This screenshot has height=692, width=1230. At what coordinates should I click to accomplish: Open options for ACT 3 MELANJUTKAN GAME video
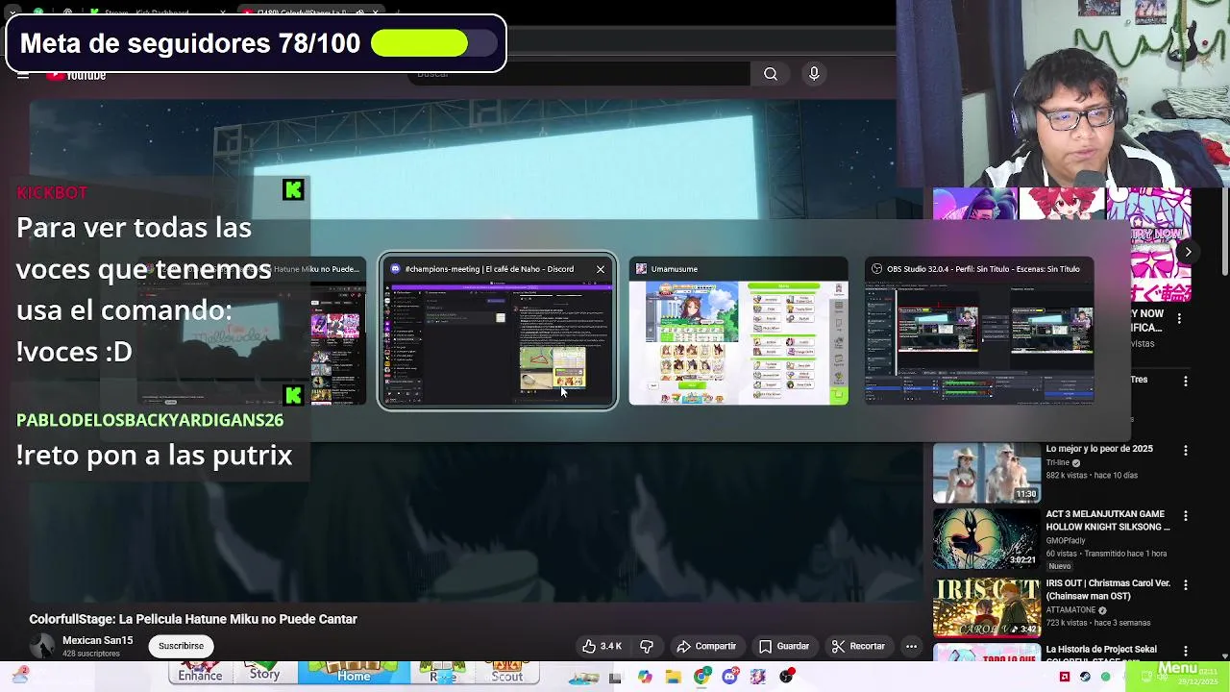[x=1185, y=516]
